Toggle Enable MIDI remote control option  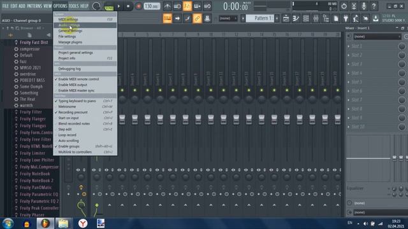pos(85,79)
